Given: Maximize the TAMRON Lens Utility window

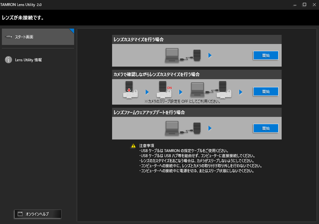Looking at the screenshot, I should (305, 4).
